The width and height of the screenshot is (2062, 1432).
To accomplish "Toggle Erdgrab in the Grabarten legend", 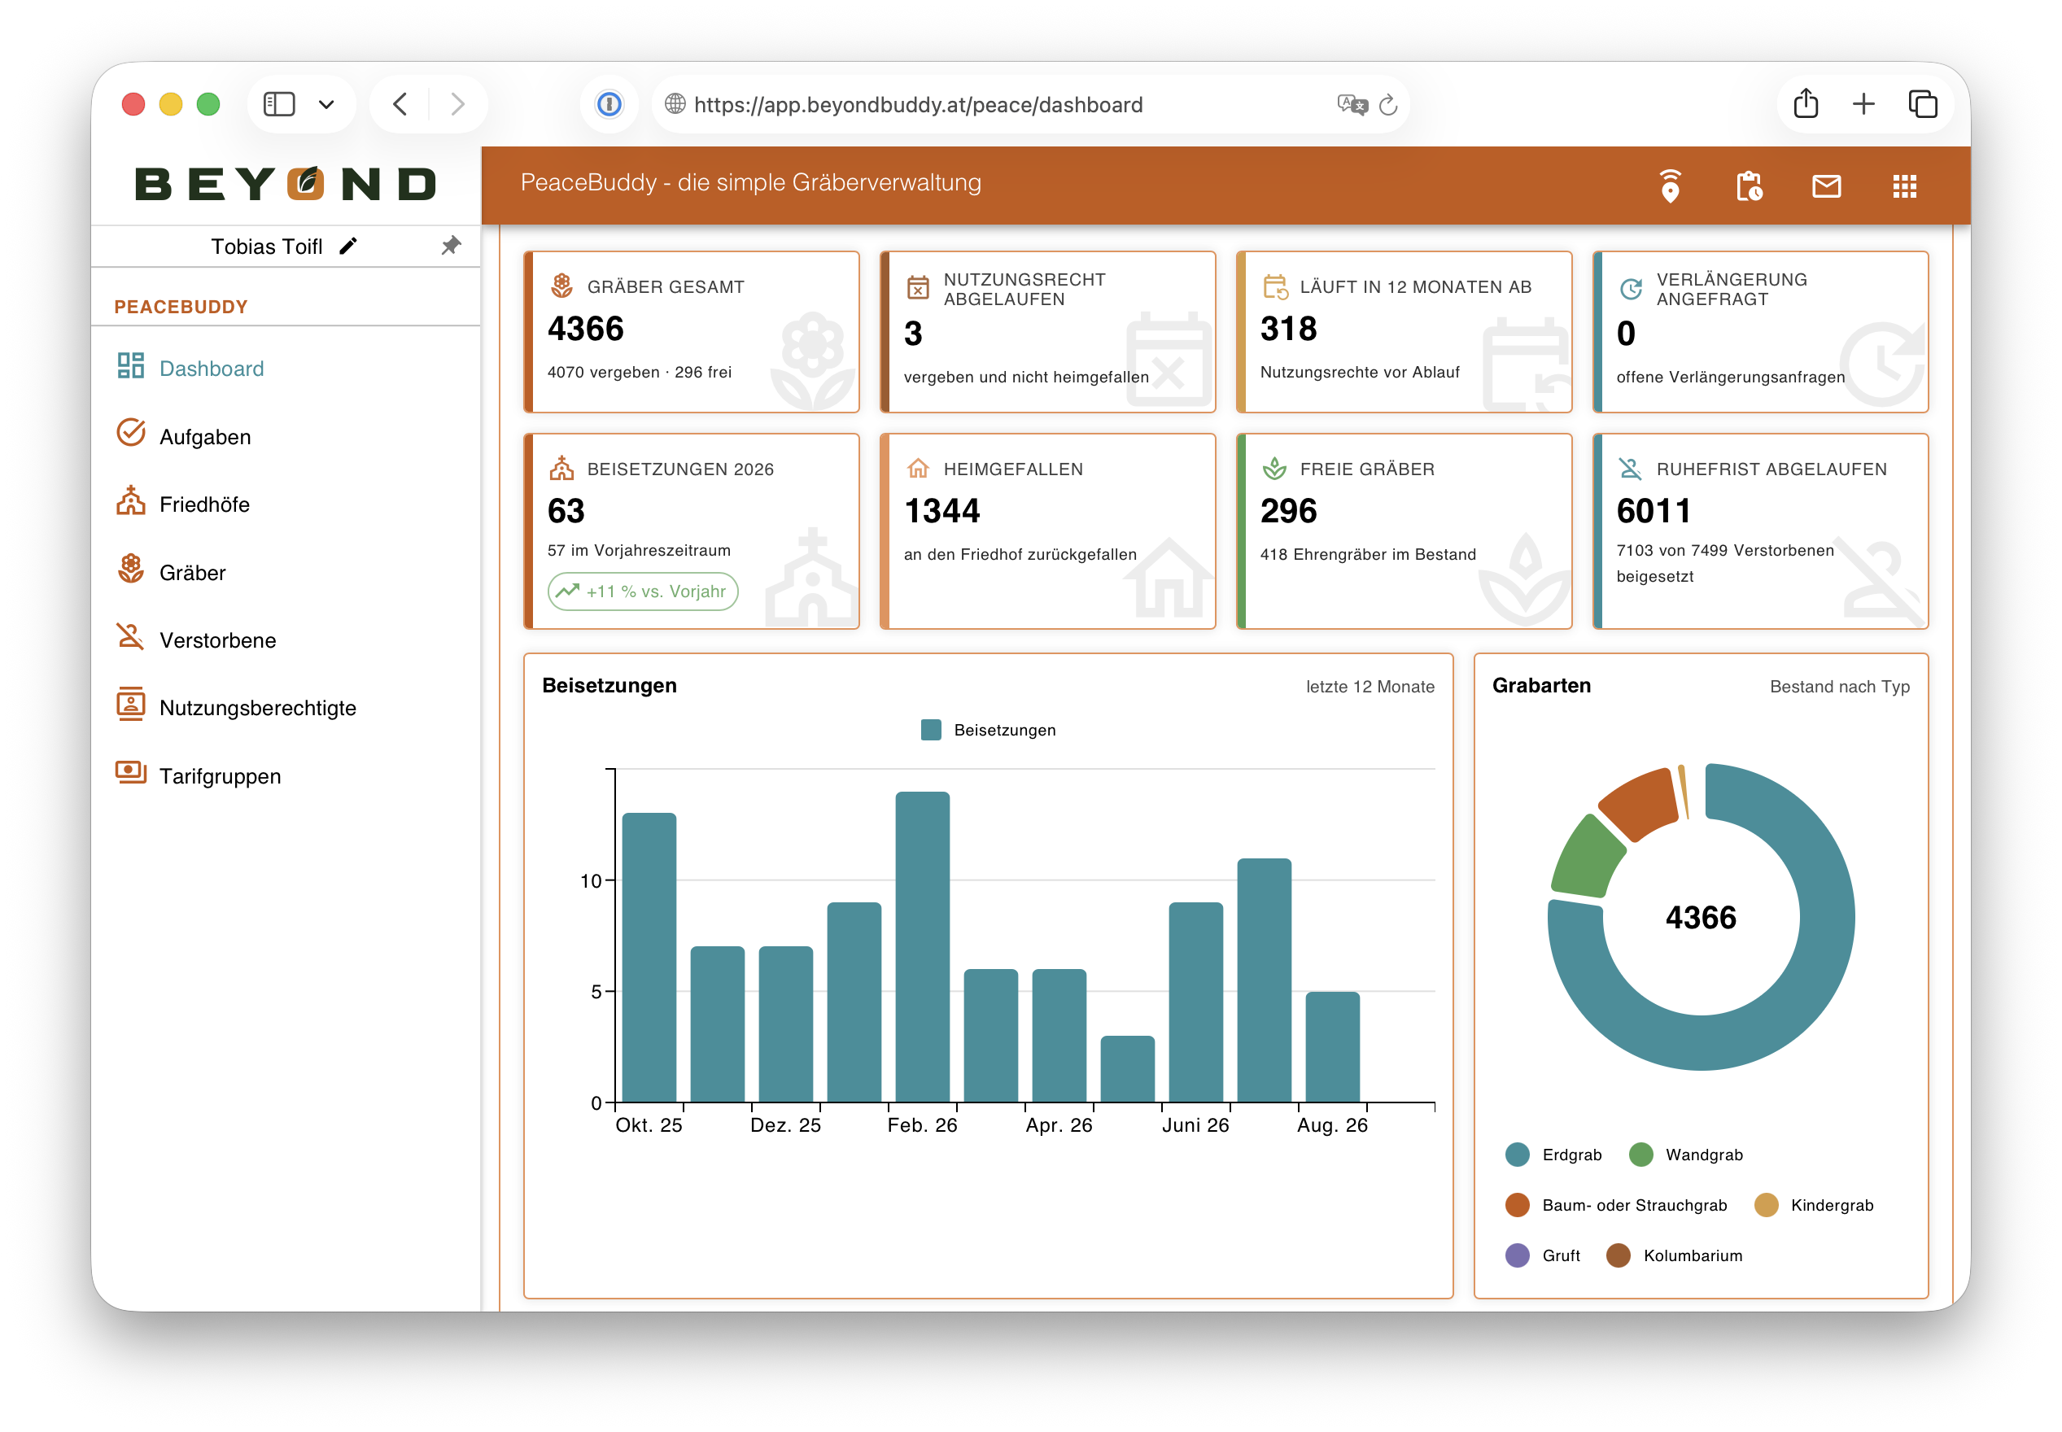I will pyautogui.click(x=1553, y=1154).
